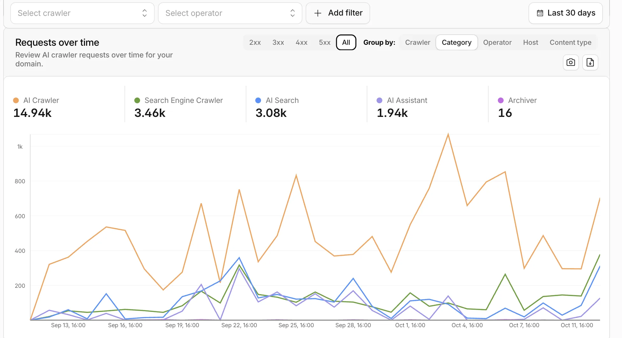Screen dimensions: 622x338
Task: Click the green Search Engine Crawler dot
Action: point(137,100)
